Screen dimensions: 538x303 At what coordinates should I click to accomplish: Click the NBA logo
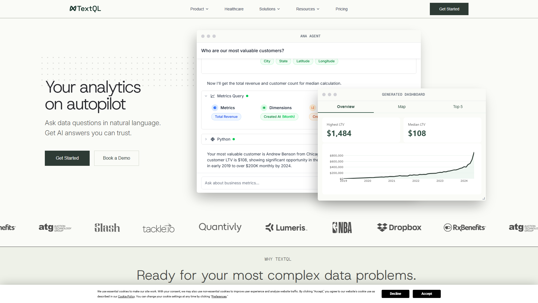tap(342, 227)
